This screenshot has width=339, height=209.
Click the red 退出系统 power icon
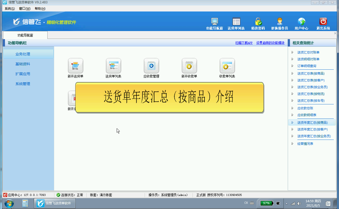(323, 22)
